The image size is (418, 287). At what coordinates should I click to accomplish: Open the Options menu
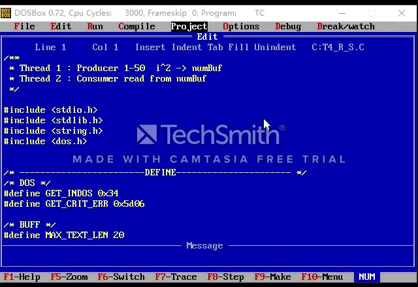(x=241, y=26)
